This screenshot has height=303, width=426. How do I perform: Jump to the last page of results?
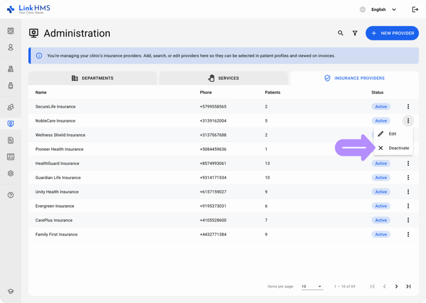pos(408,286)
